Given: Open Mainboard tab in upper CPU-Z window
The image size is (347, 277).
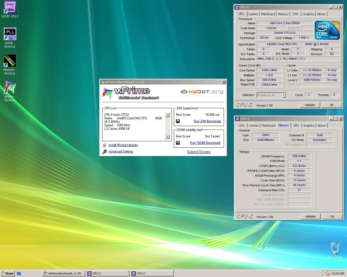Looking at the screenshot, I should pyautogui.click(x=268, y=14).
